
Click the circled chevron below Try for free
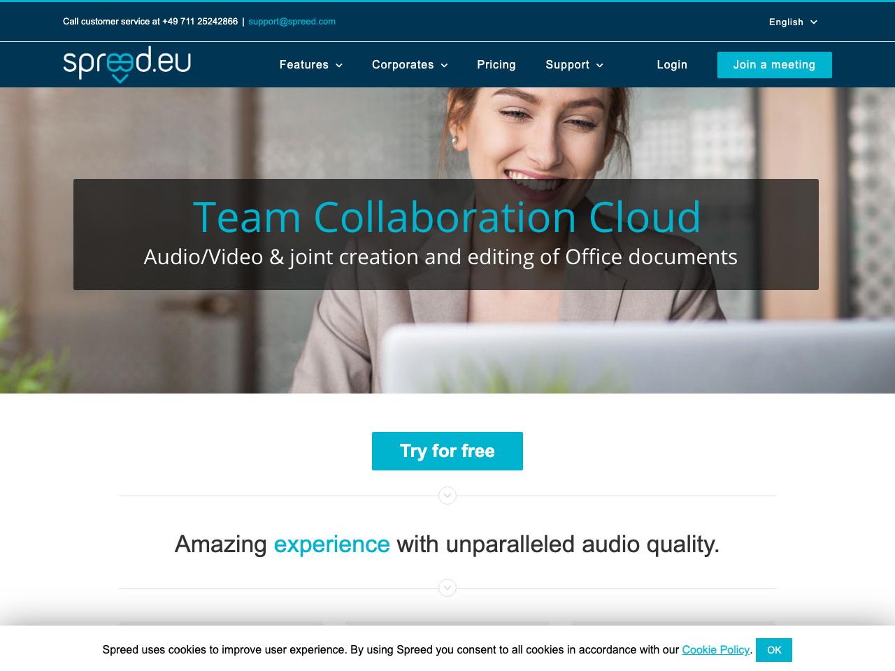(x=447, y=496)
